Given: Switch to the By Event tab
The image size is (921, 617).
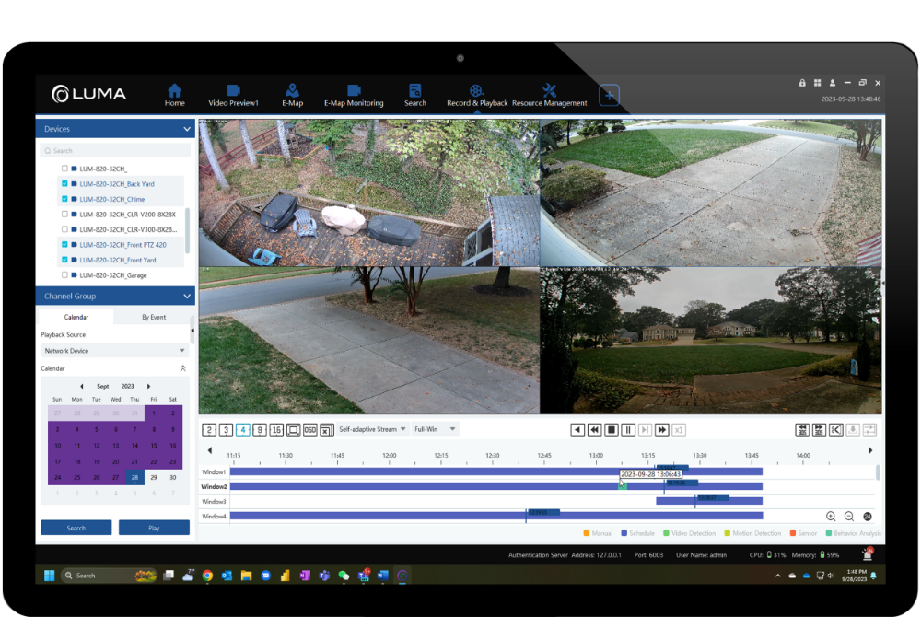Looking at the screenshot, I should (154, 317).
